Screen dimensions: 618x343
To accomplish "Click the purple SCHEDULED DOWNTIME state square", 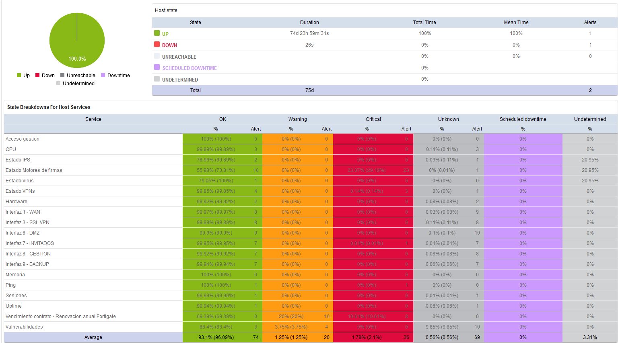I will tap(157, 67).
